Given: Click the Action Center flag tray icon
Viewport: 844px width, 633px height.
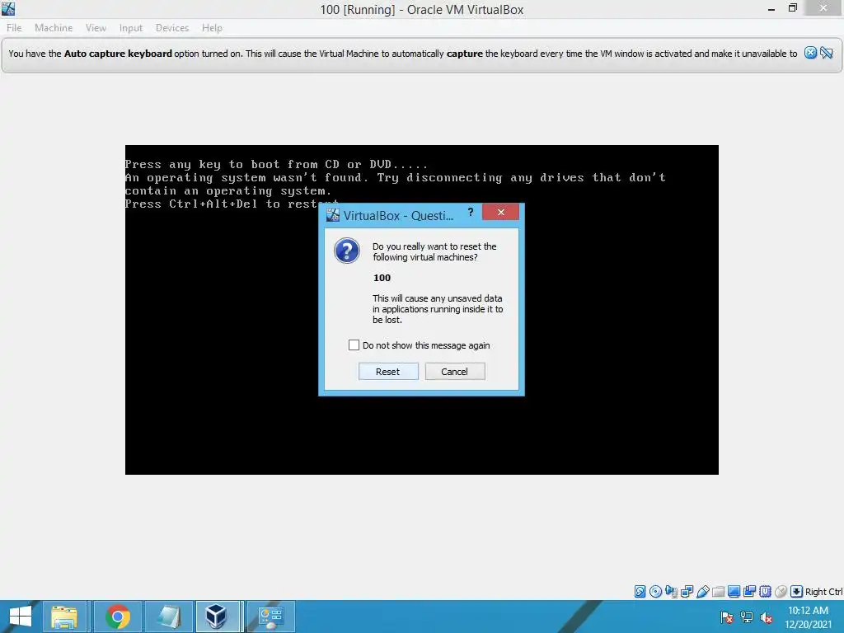Looking at the screenshot, I should point(727,617).
